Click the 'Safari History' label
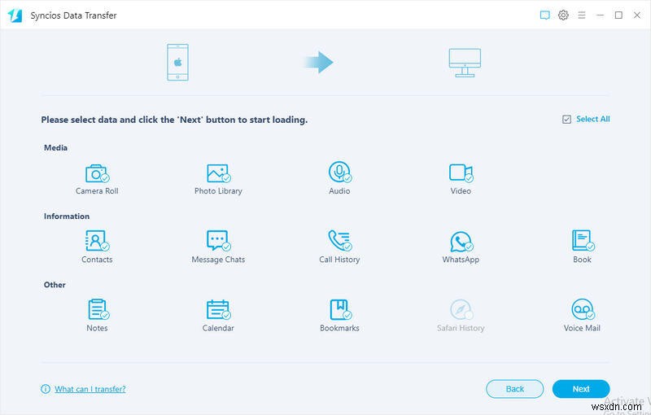Image resolution: width=651 pixels, height=415 pixels. pyautogui.click(x=461, y=328)
